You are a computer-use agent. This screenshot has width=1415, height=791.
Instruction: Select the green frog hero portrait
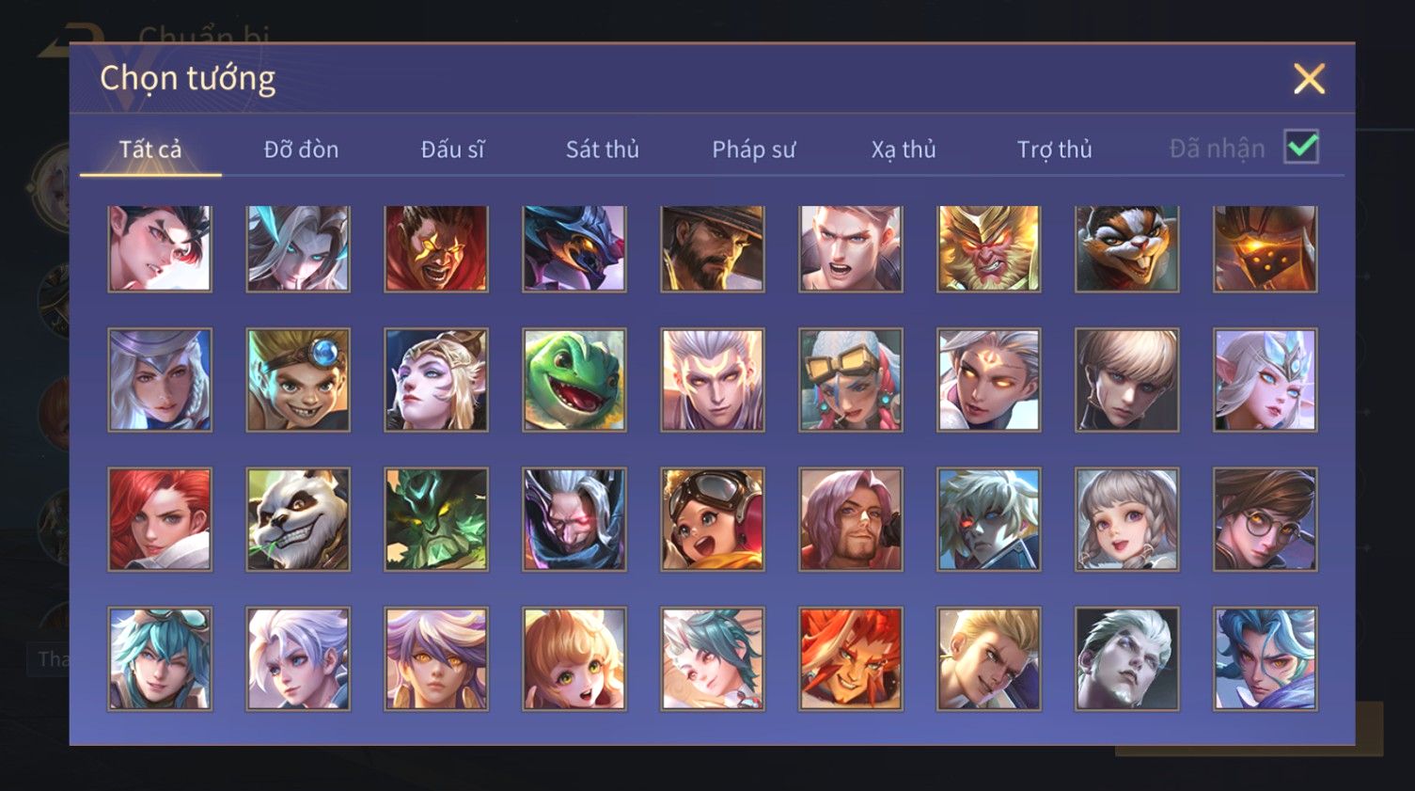574,380
